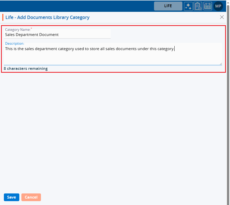
Task: Focus the Category Name input field
Action: coord(57,35)
